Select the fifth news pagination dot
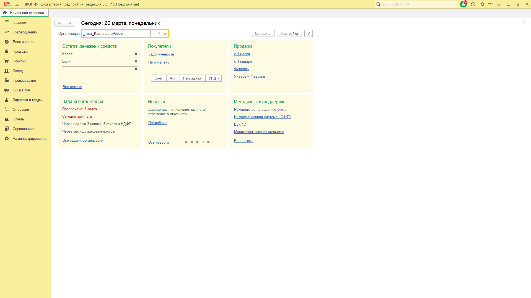Screen dimensions: 531x298 [208, 142]
